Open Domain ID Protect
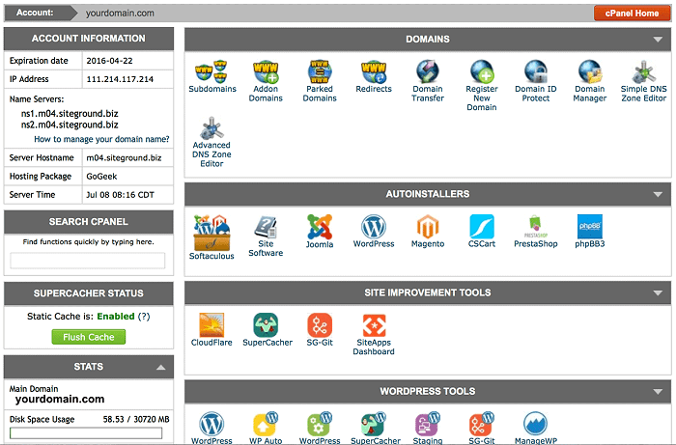The height and width of the screenshot is (445, 676). click(535, 81)
